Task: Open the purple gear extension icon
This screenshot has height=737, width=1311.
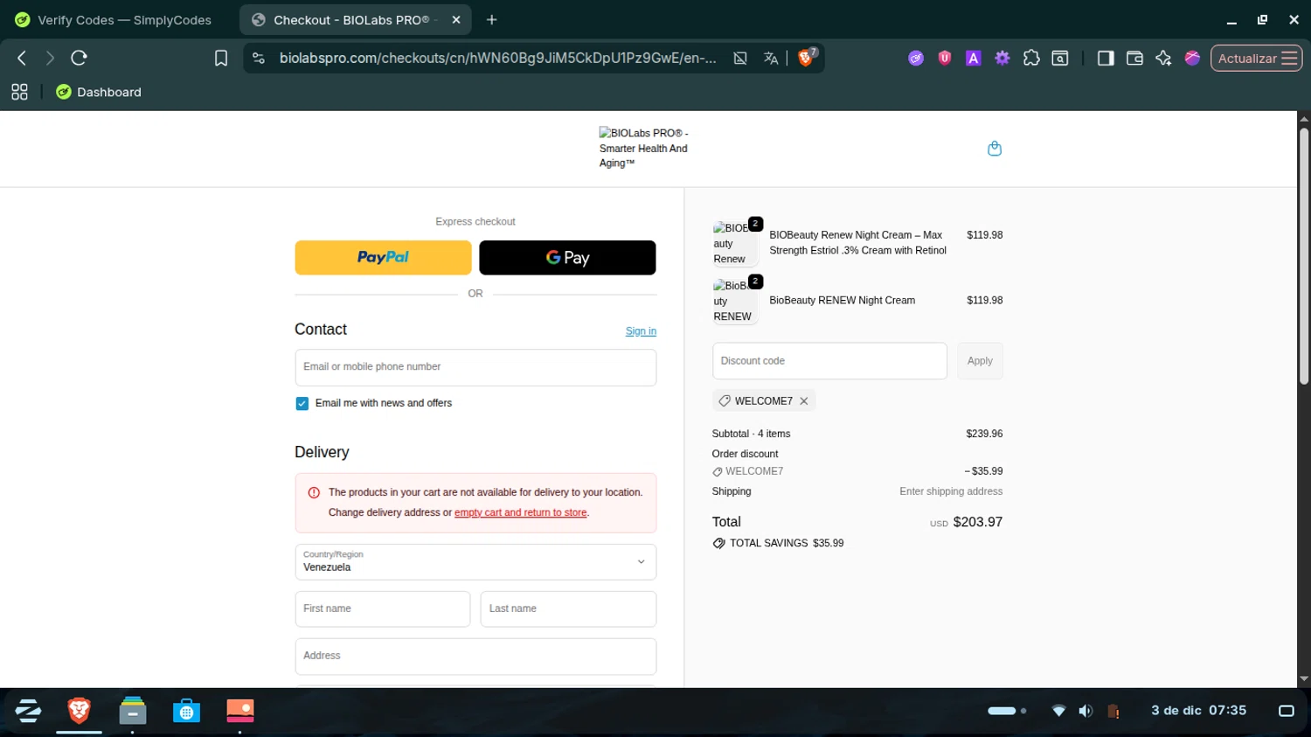Action: 1002,58
